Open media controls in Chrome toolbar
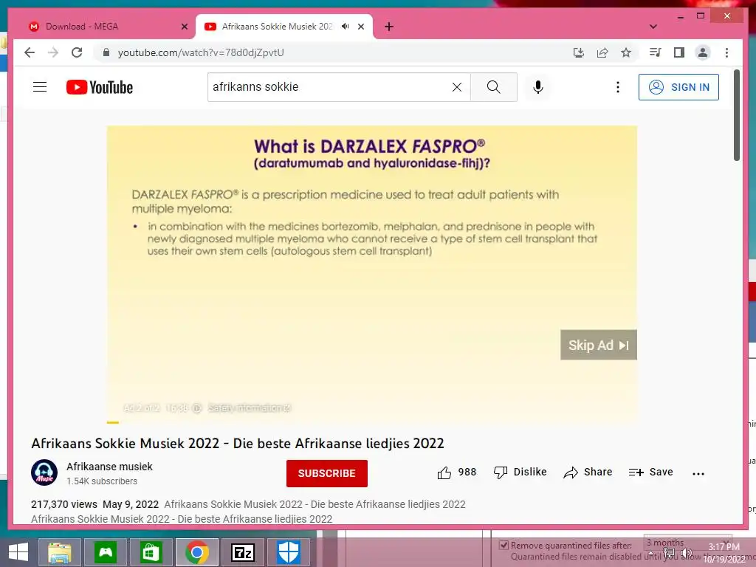The image size is (756, 567). tap(655, 52)
